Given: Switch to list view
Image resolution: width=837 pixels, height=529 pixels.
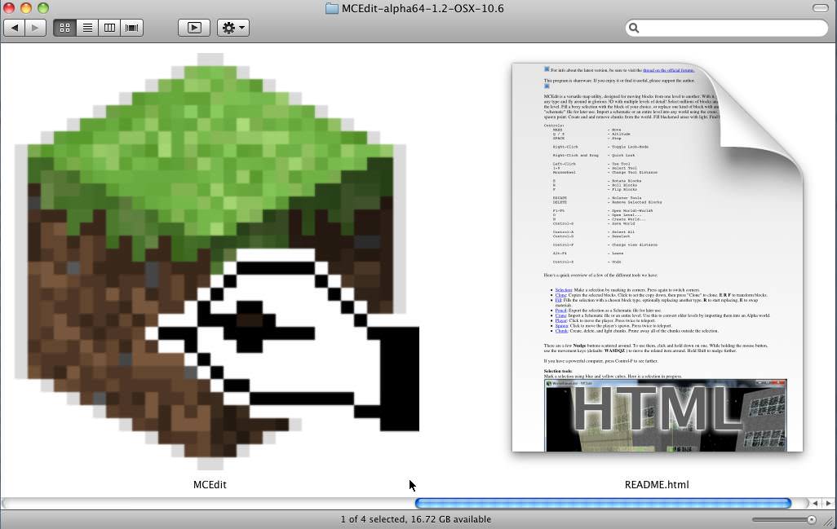Looking at the screenshot, I should coord(87,28).
